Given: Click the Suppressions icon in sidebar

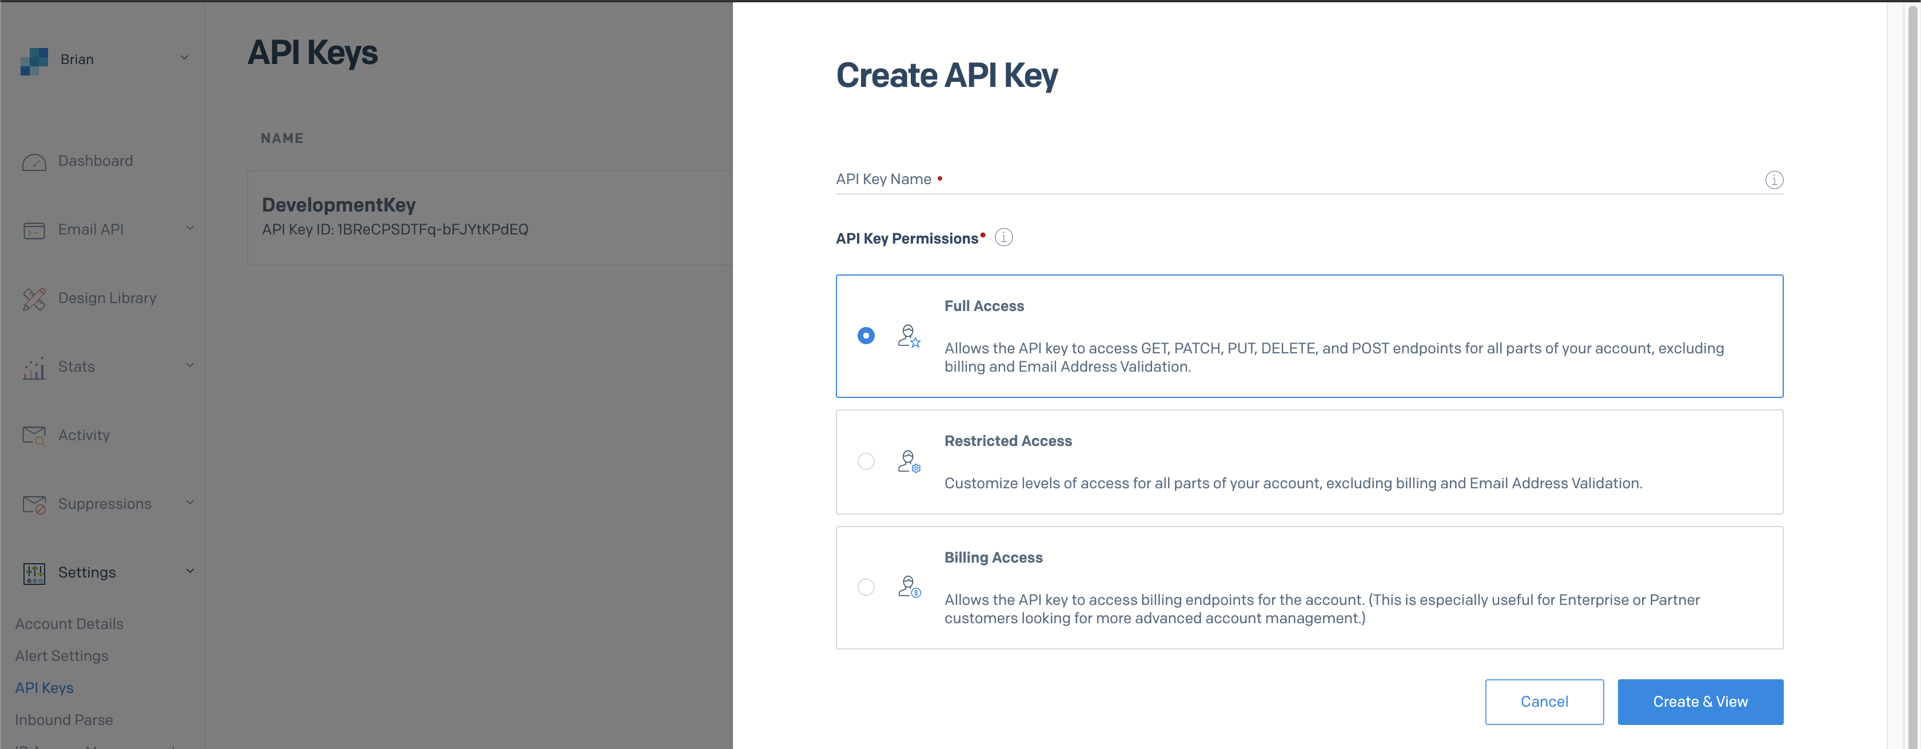Looking at the screenshot, I should point(34,503).
